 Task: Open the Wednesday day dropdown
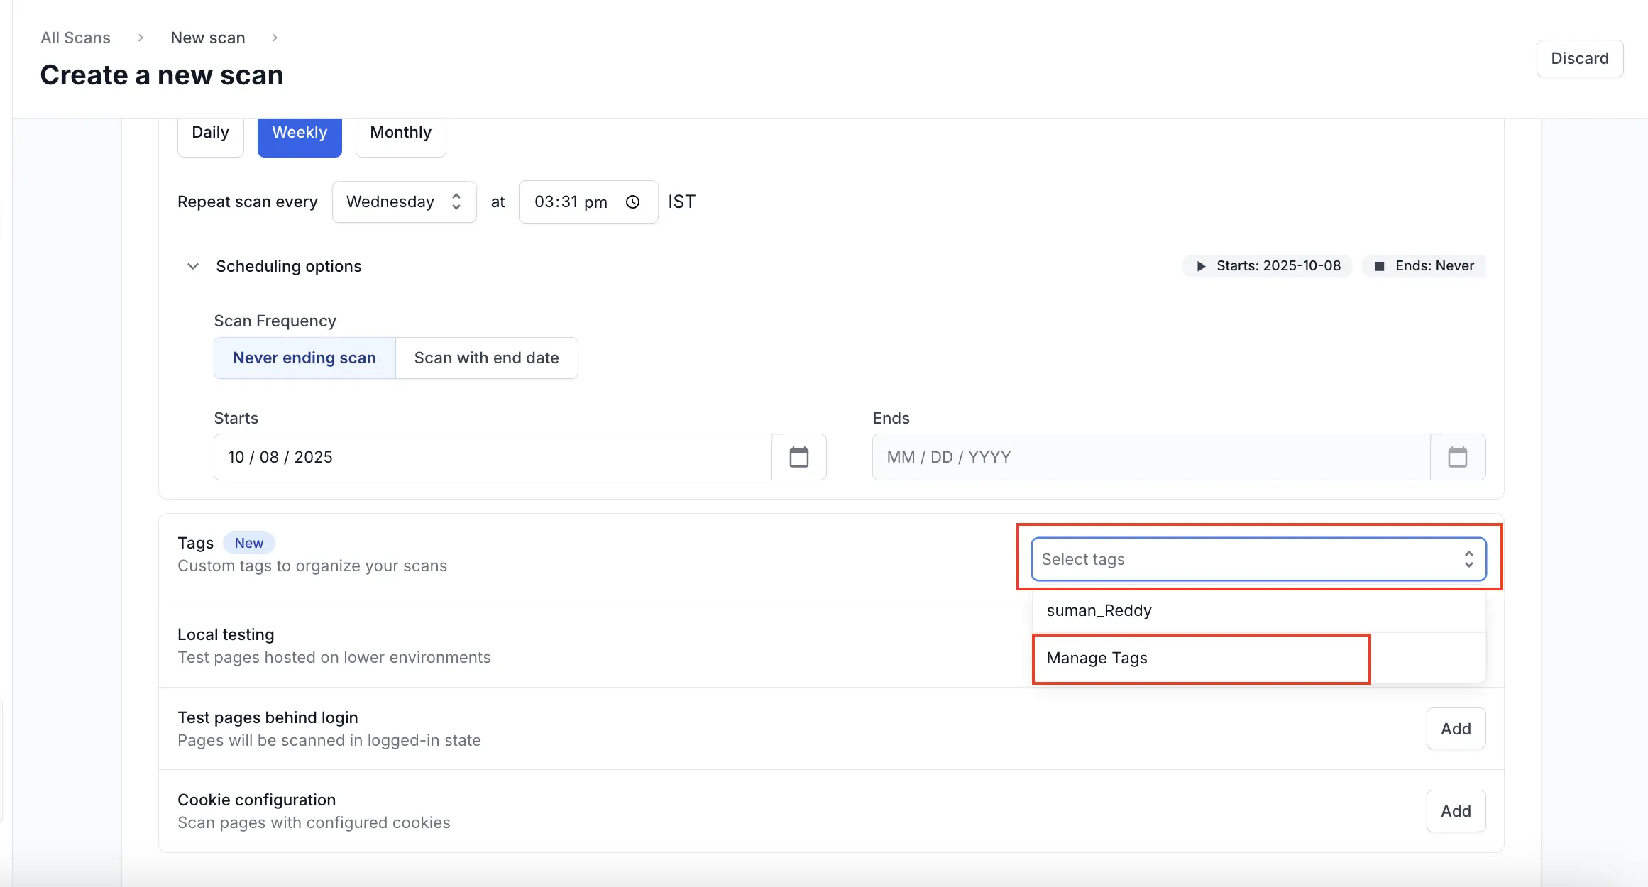pos(404,202)
